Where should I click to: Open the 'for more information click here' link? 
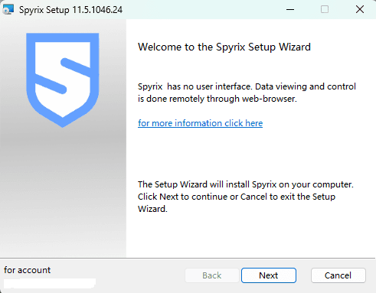(200, 123)
